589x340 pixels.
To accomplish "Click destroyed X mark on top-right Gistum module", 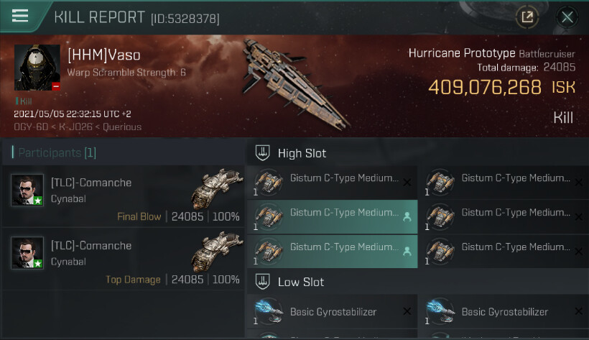I will [x=579, y=183].
